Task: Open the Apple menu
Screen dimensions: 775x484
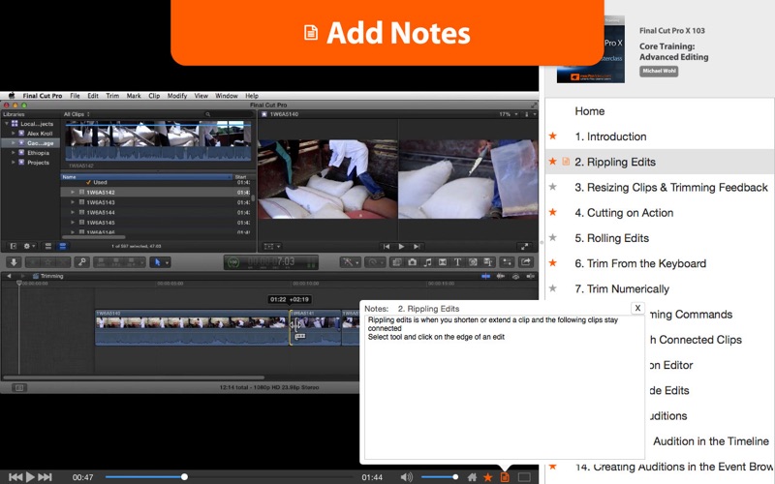Action: tap(12, 96)
